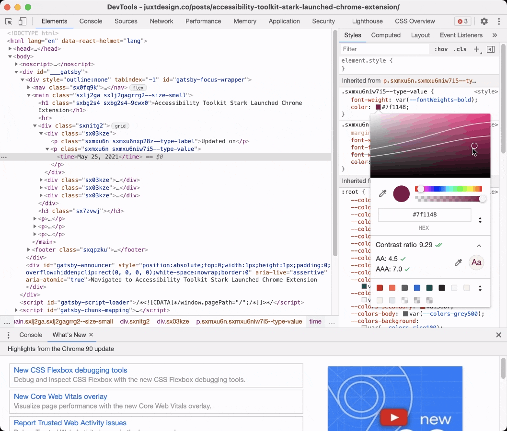Show the computed styles sidebar pane icon
This screenshot has height=431, width=507.
click(x=491, y=49)
